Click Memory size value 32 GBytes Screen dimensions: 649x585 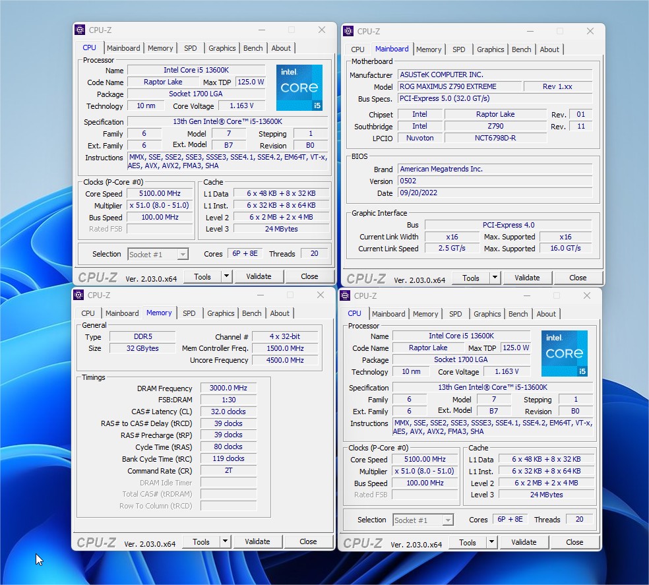point(143,348)
